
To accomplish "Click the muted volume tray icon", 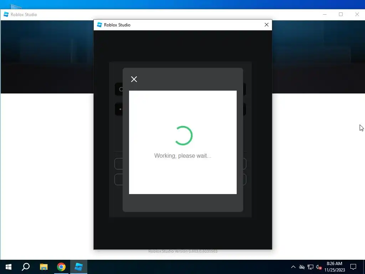I will point(319,267).
